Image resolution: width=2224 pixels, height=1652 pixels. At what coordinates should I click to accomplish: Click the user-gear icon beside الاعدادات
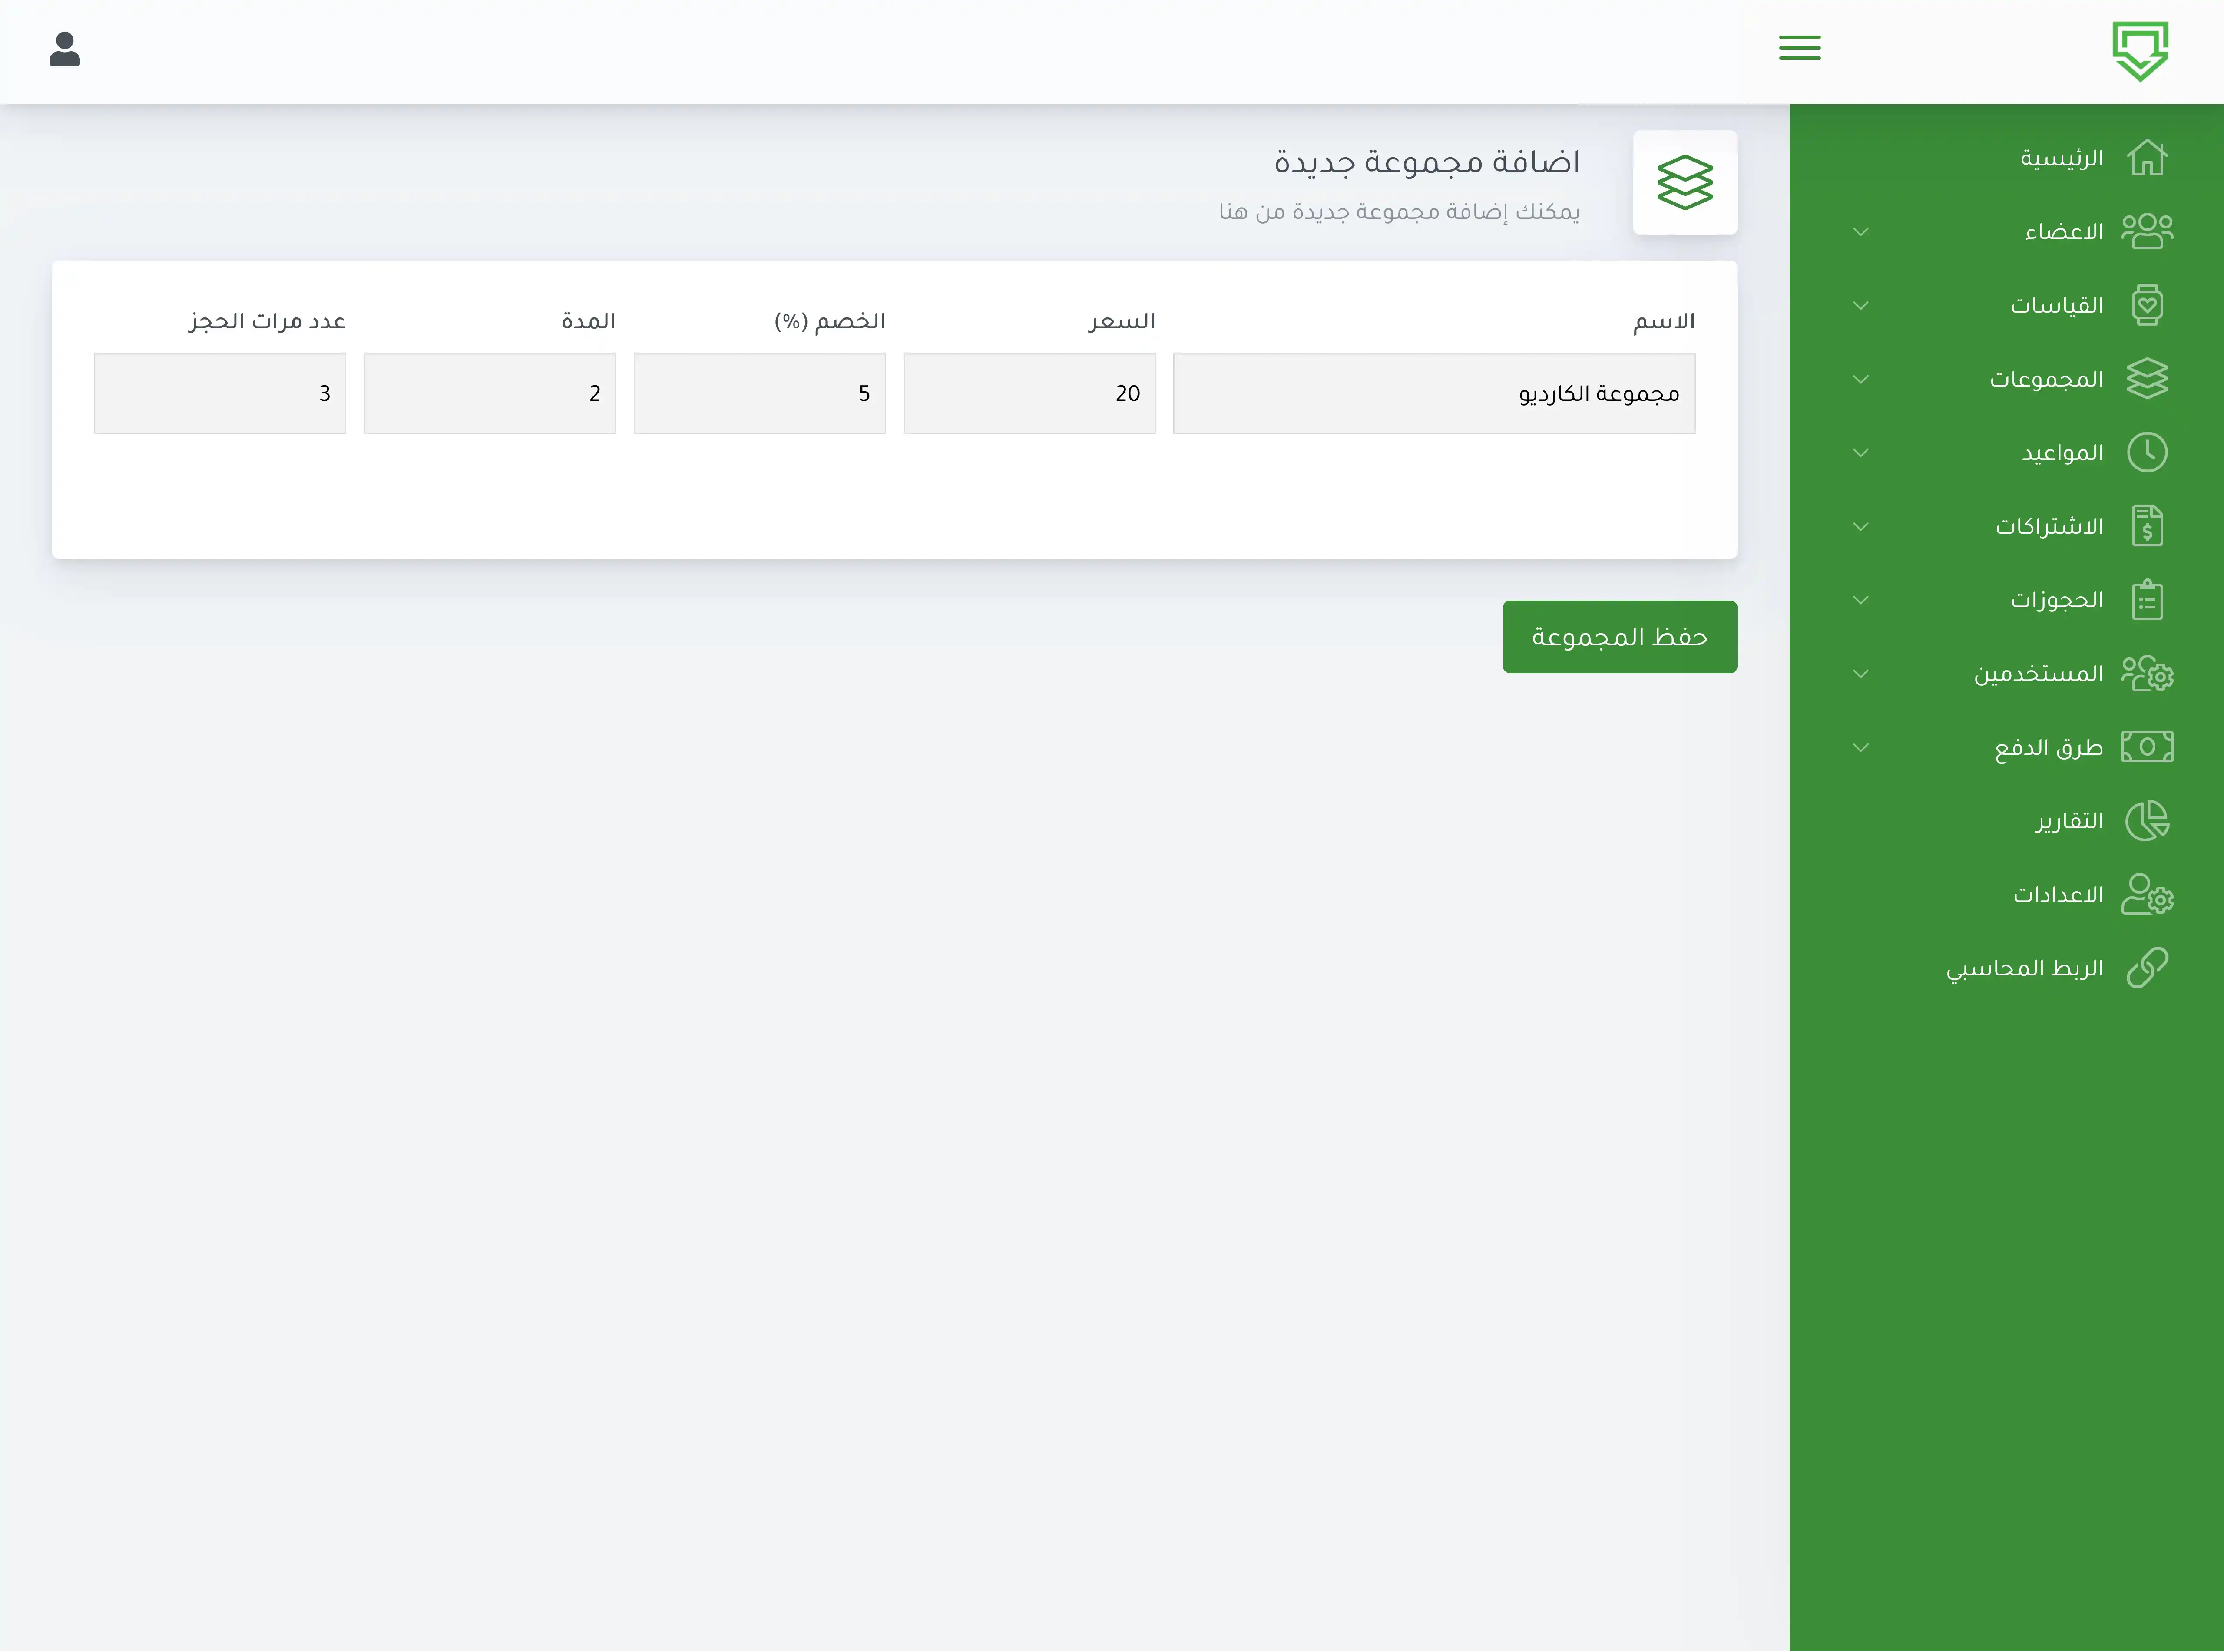[x=2147, y=894]
